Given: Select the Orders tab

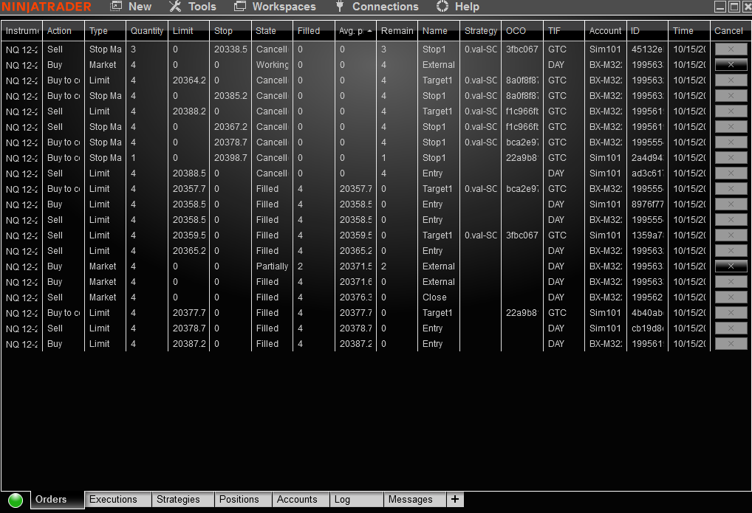Looking at the screenshot, I should tap(57, 500).
